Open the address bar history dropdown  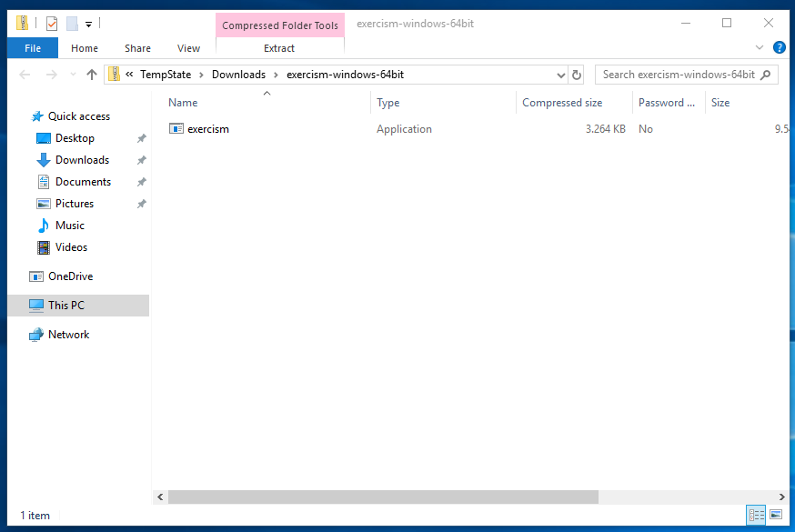[560, 75]
